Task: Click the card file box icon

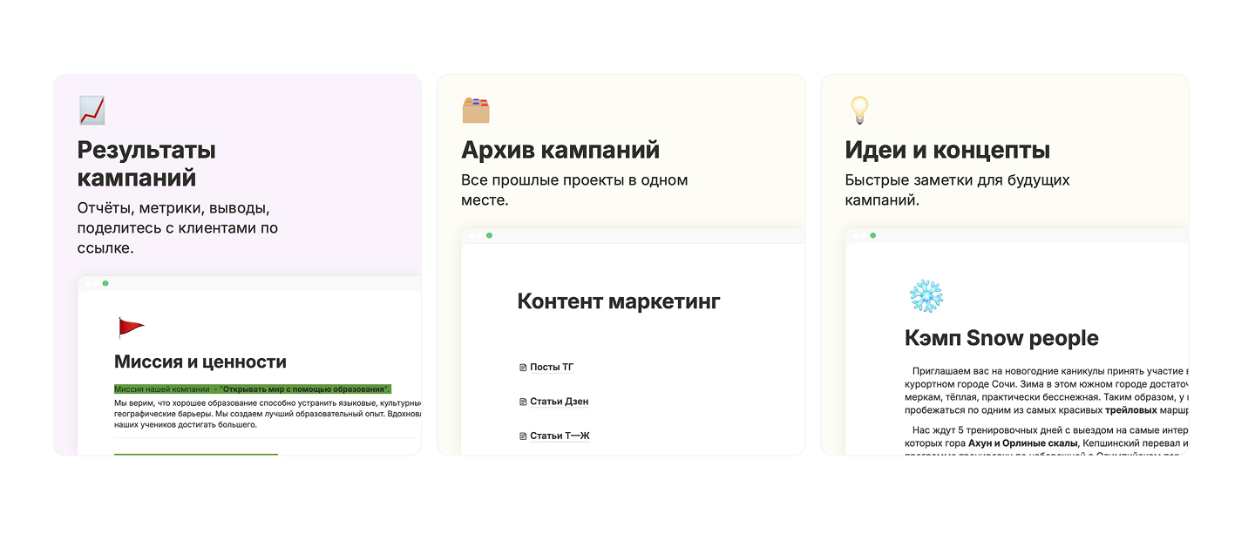Action: click(476, 111)
